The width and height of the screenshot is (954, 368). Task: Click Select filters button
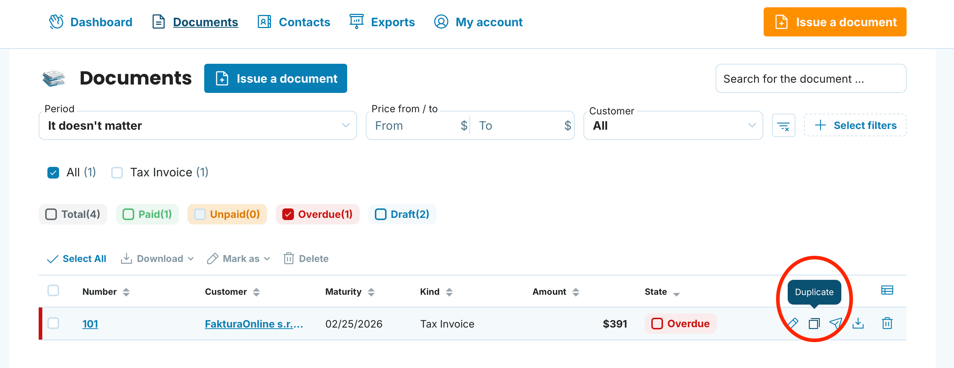pyautogui.click(x=855, y=125)
